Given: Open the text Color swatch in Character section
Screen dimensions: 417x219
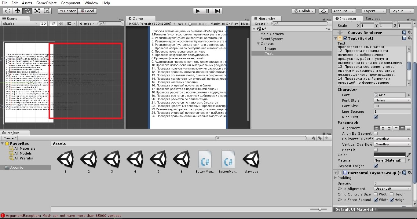Looking at the screenshot, I should click(389, 155).
